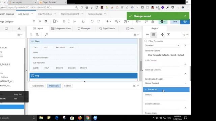Click the layout zoom in magnifier
This screenshot has width=216, height=121.
(37, 35)
